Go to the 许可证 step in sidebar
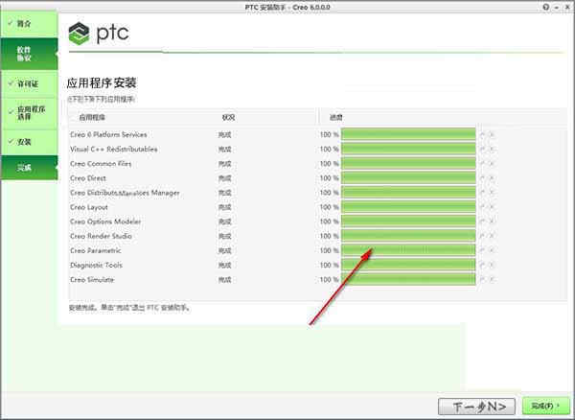 (29, 84)
